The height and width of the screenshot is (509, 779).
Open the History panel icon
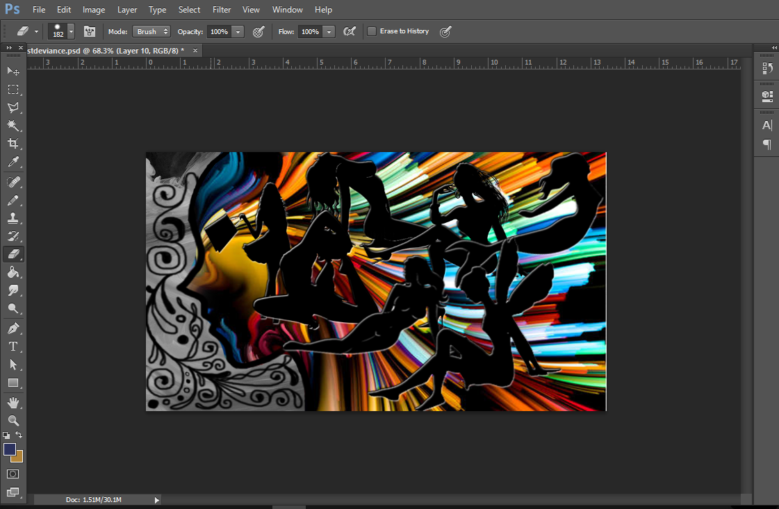pos(767,69)
